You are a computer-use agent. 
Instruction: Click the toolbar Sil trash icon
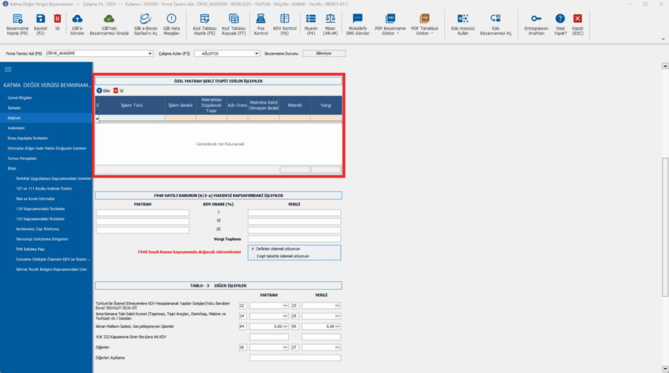[57, 19]
